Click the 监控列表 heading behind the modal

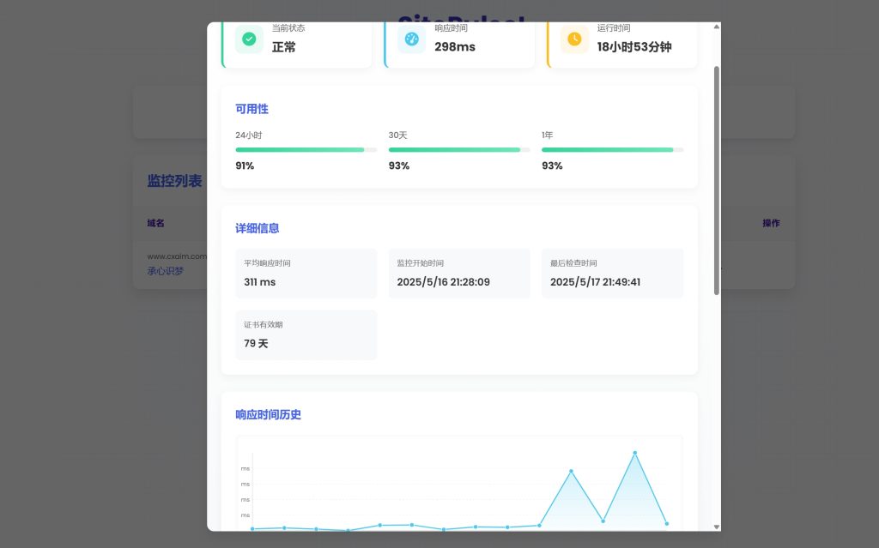point(174,181)
